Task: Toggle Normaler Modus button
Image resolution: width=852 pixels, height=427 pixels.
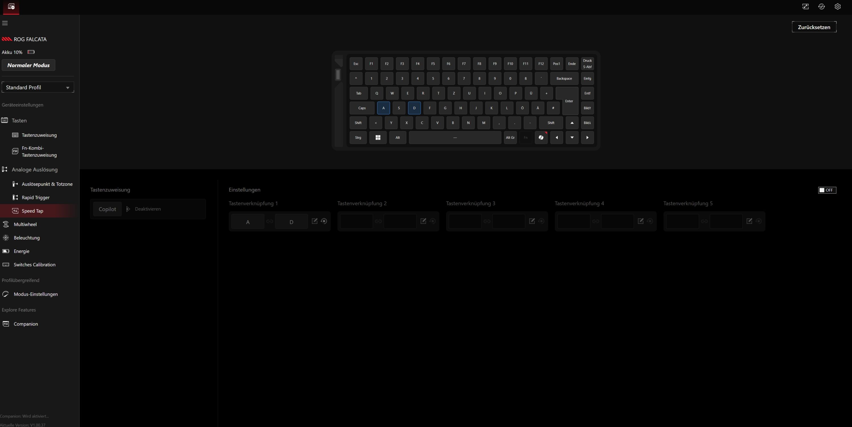Action: [x=28, y=65]
